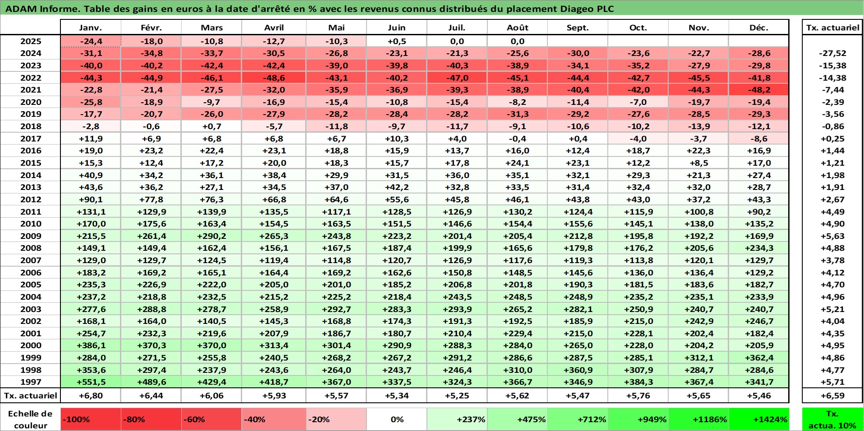
Task: Click the 2009 row label
Action: tap(30, 236)
